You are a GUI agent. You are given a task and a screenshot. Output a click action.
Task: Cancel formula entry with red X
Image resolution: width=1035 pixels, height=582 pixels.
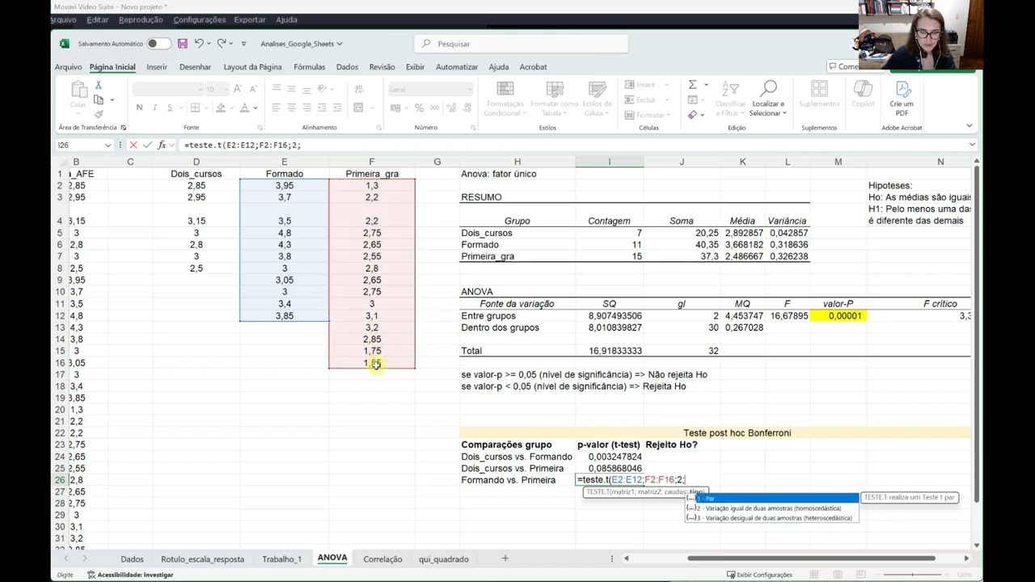click(x=133, y=145)
